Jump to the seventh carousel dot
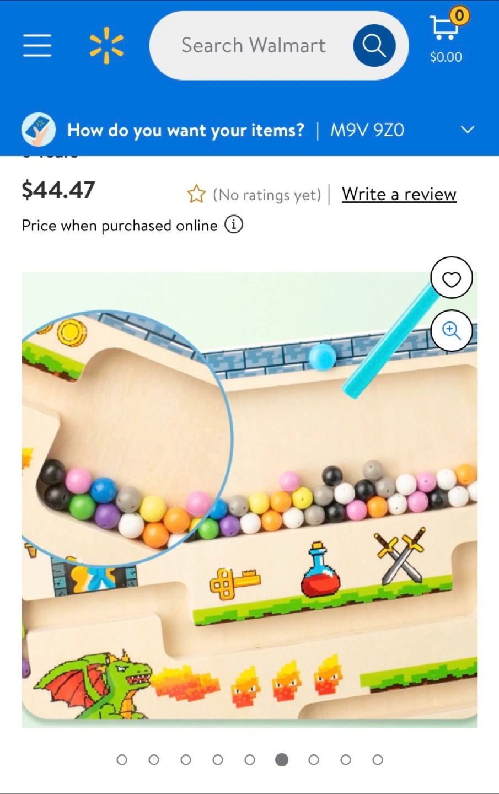This screenshot has width=499, height=794. 314,760
